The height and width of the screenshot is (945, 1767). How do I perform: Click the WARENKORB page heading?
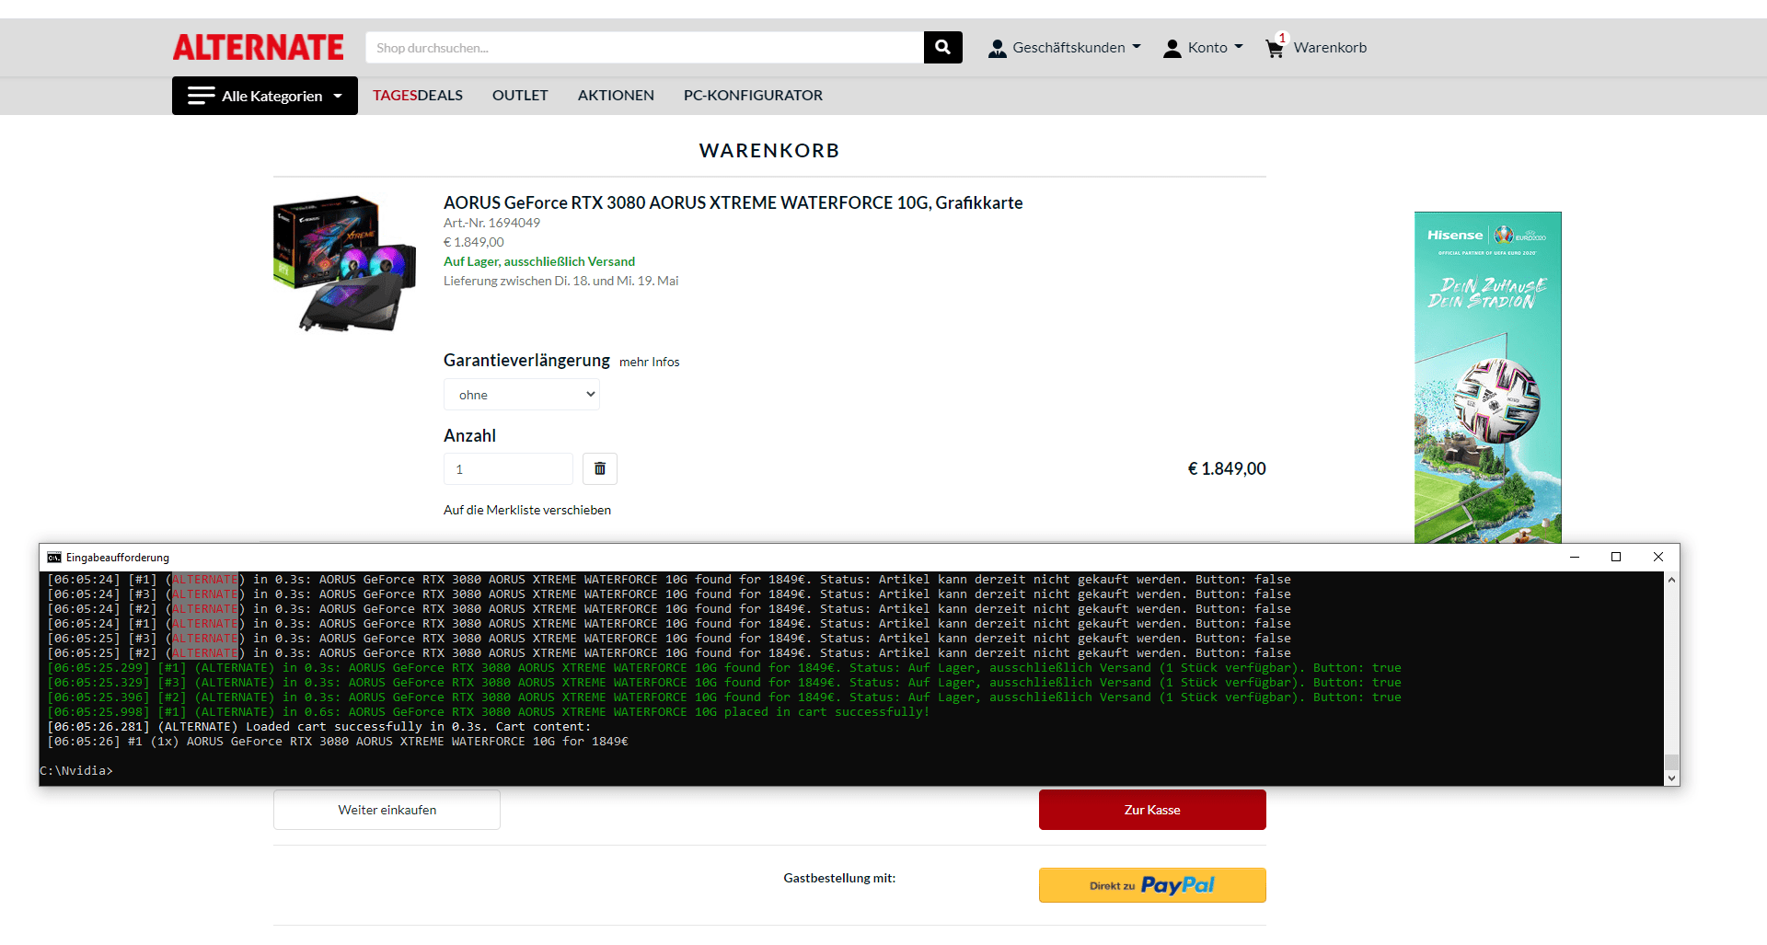[x=769, y=151]
